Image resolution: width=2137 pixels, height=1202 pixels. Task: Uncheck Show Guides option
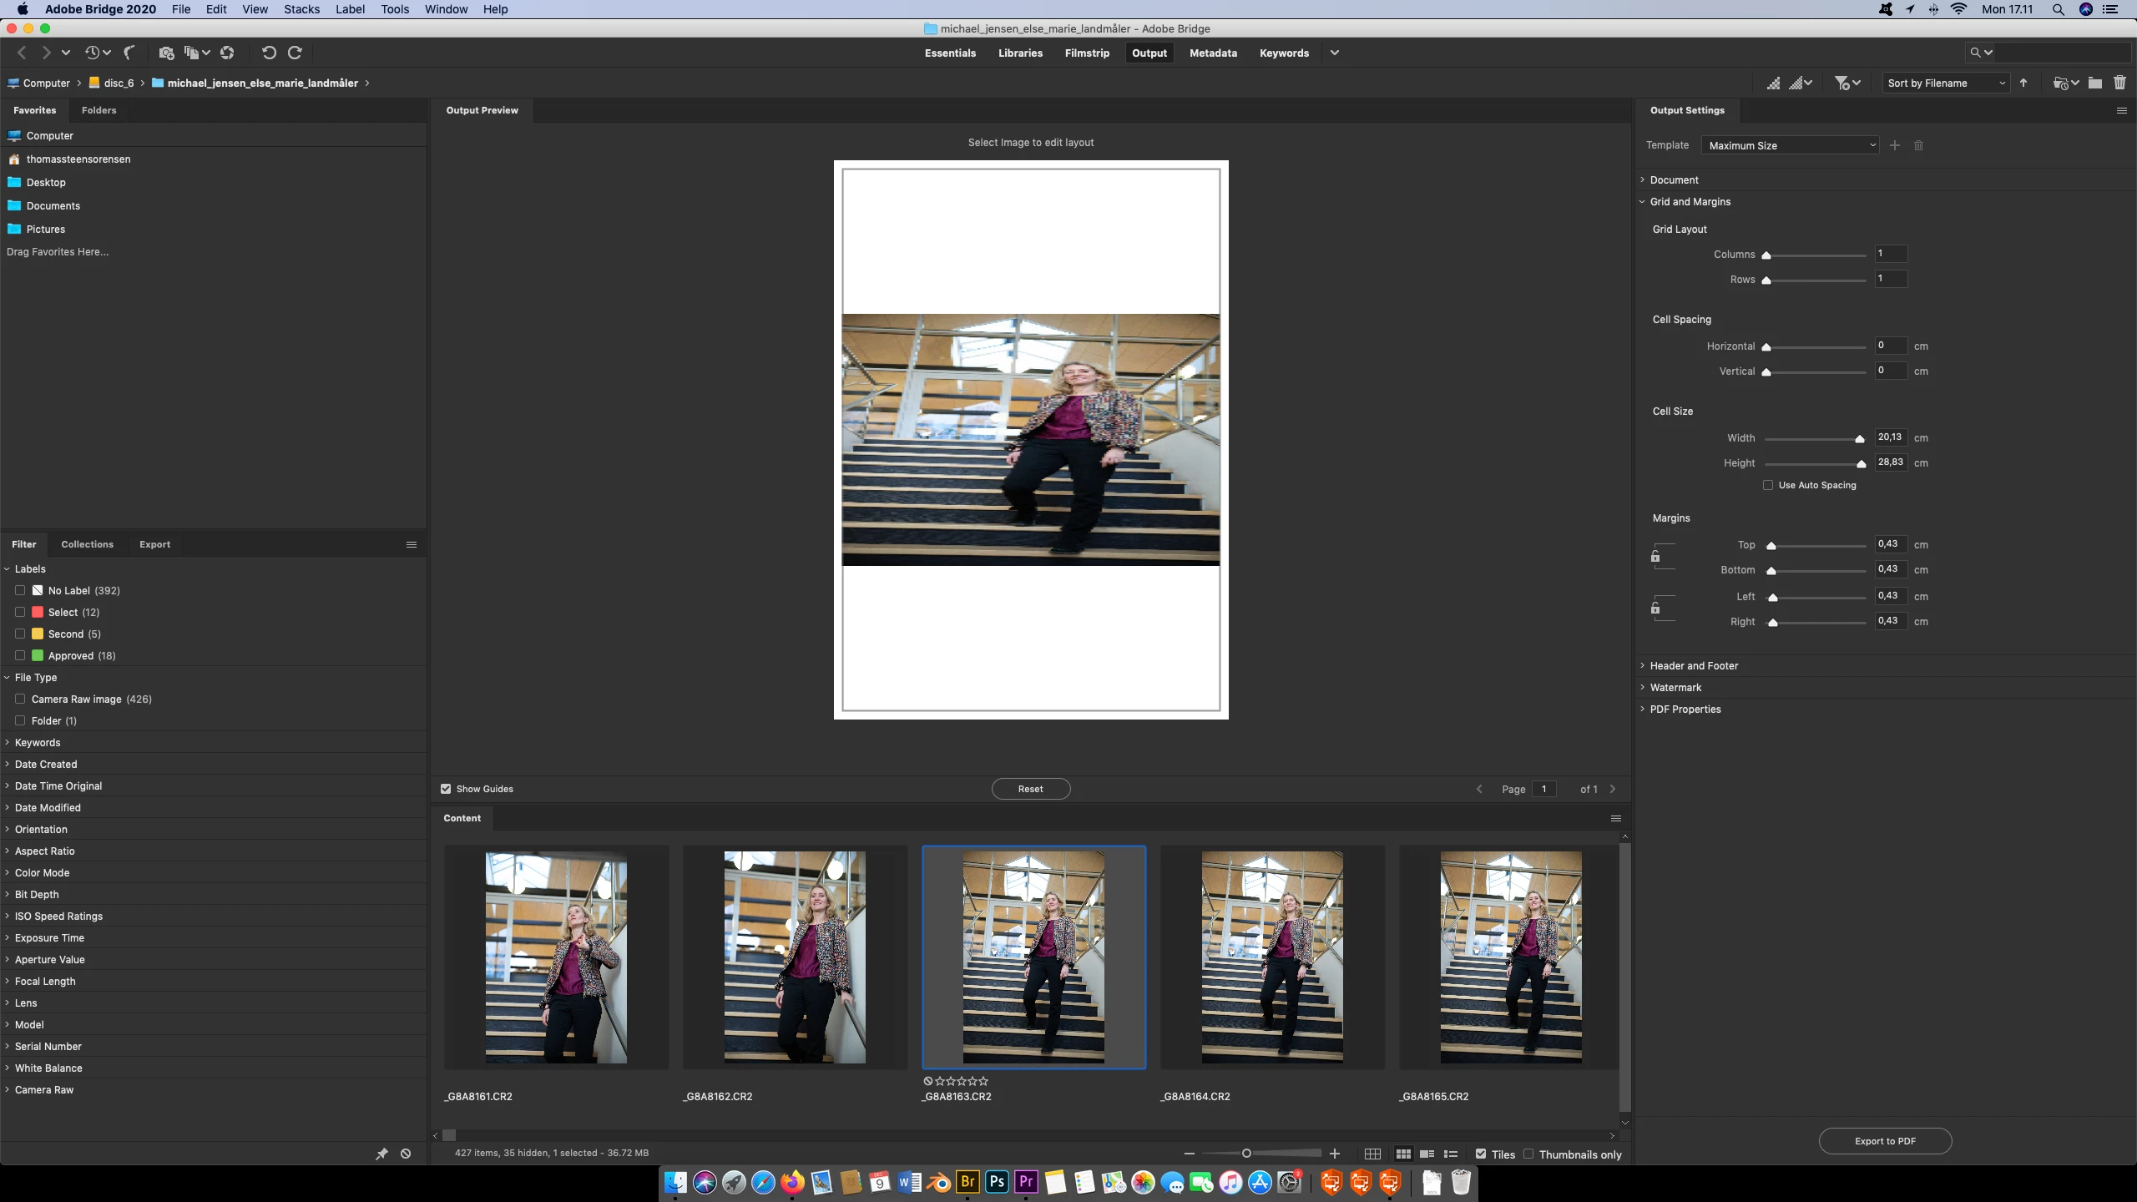point(446,789)
